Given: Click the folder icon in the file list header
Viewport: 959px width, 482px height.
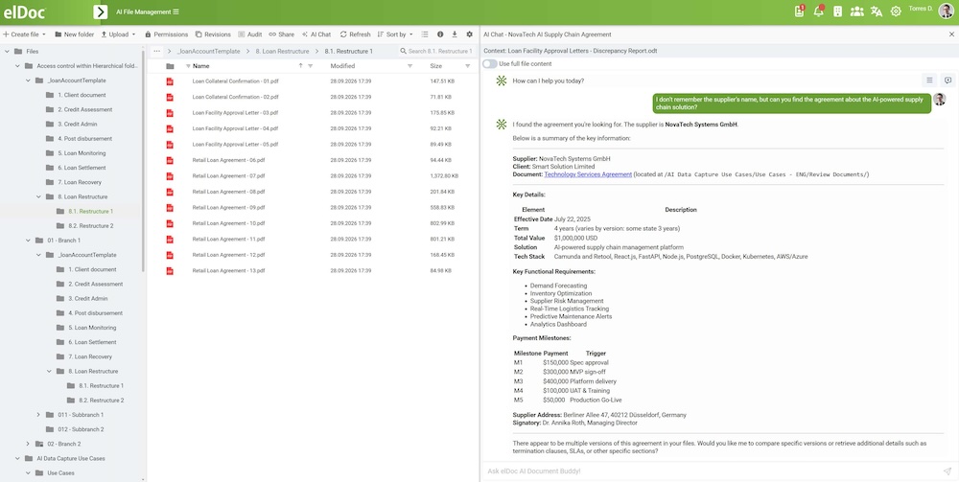Looking at the screenshot, I should pos(170,66).
